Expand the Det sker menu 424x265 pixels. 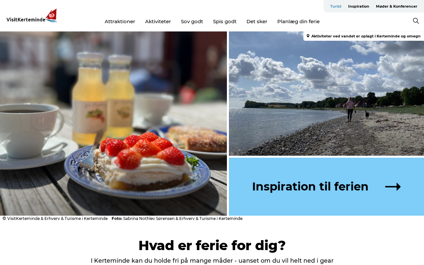pyautogui.click(x=257, y=22)
